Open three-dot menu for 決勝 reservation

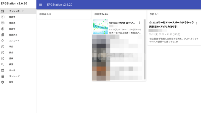click(x=197, y=23)
